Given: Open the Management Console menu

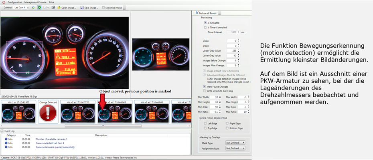Looking at the screenshot, I should (35, 2).
